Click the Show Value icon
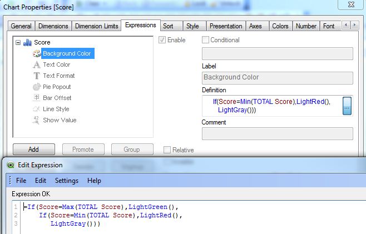Viewport: 366px width, 234px height. [x=36, y=120]
